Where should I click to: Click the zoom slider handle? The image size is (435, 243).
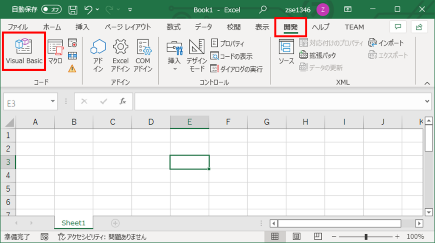pyautogui.click(x=366, y=237)
